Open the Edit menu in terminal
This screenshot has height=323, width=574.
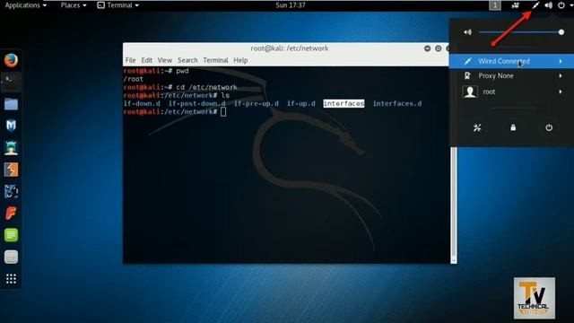pyautogui.click(x=146, y=60)
